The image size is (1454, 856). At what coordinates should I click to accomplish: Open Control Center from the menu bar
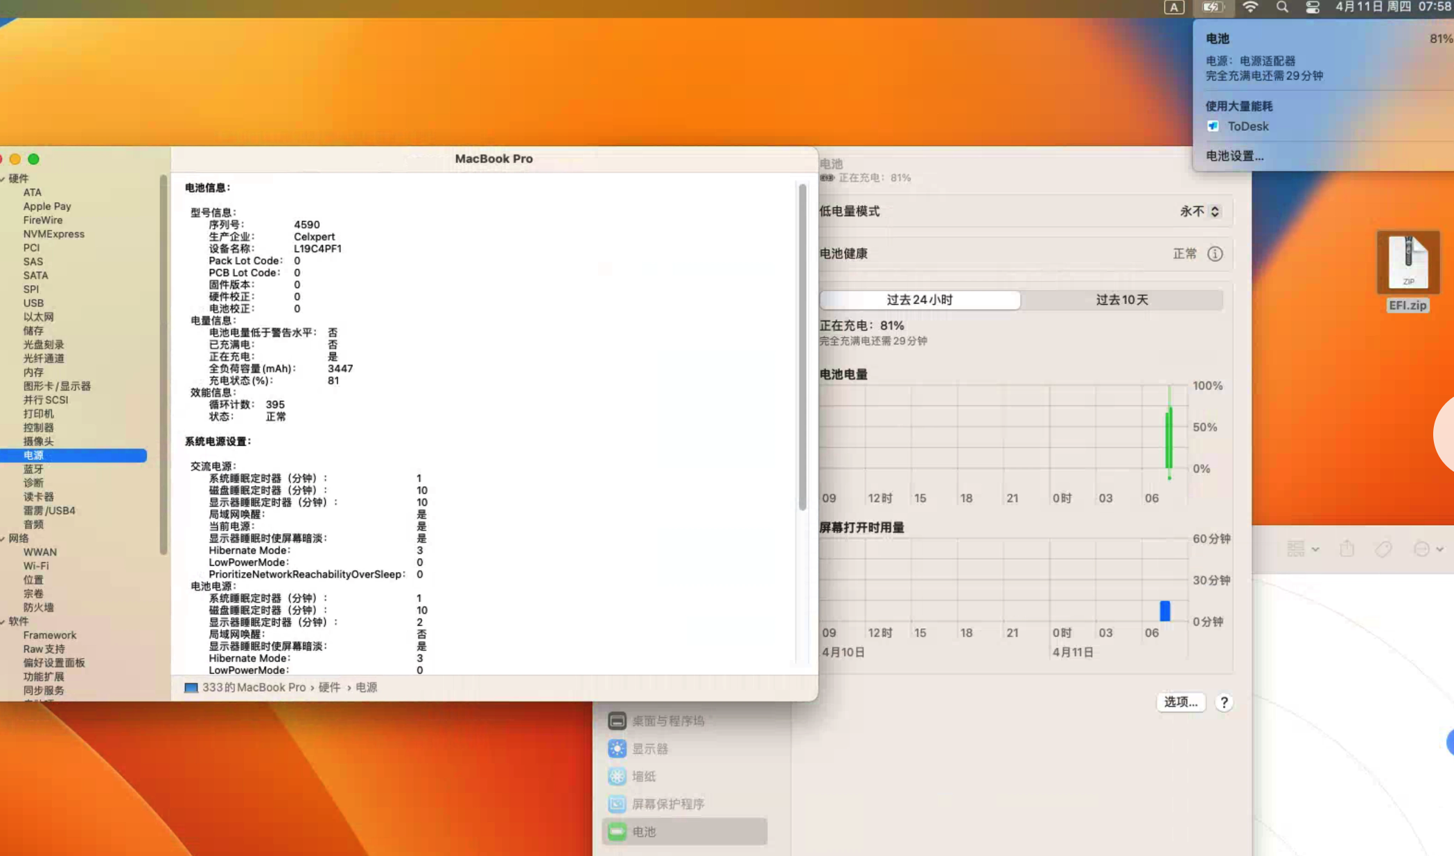(x=1313, y=8)
